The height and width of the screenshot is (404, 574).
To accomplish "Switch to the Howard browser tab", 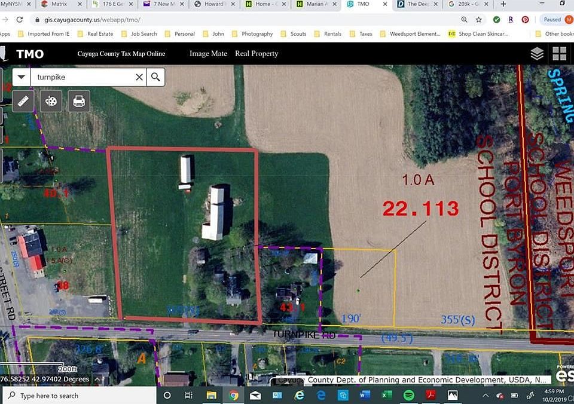I will 214,4.
